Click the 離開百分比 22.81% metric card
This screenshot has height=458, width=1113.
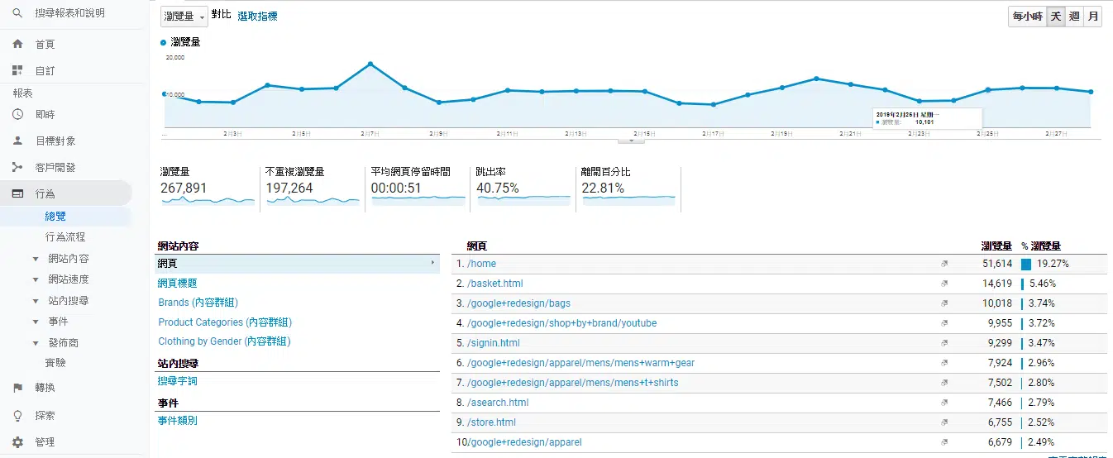click(x=628, y=188)
